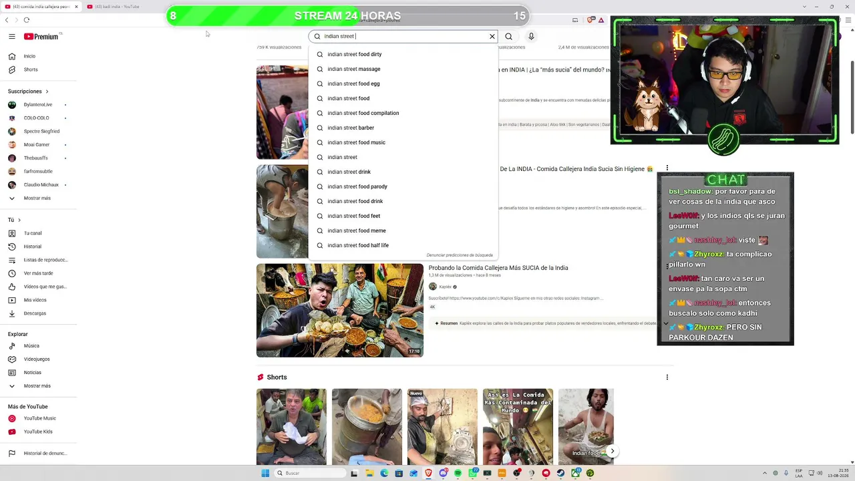Select suggestion "indian street food meme"

403,230
